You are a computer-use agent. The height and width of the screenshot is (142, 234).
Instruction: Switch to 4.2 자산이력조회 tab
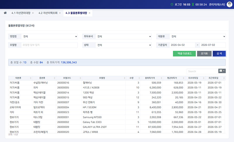(x=48, y=13)
